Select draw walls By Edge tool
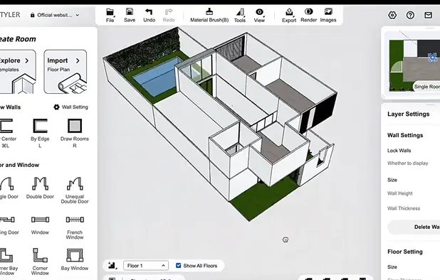Image resolution: width=440 pixels, height=280 pixels. (x=40, y=134)
